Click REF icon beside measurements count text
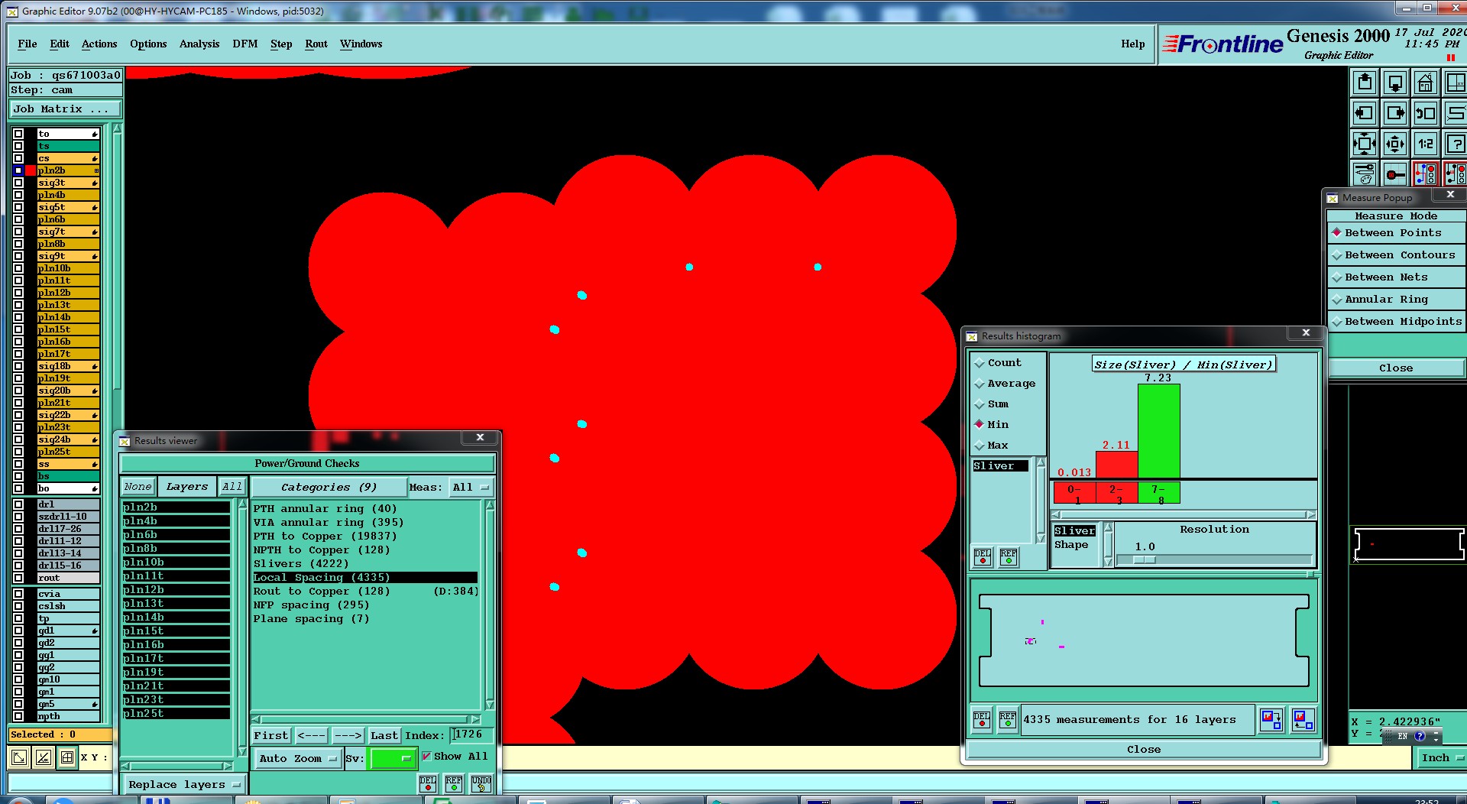 (1008, 720)
